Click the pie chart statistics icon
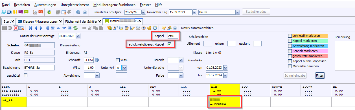The width and height of the screenshot is (355, 110). (49, 12)
